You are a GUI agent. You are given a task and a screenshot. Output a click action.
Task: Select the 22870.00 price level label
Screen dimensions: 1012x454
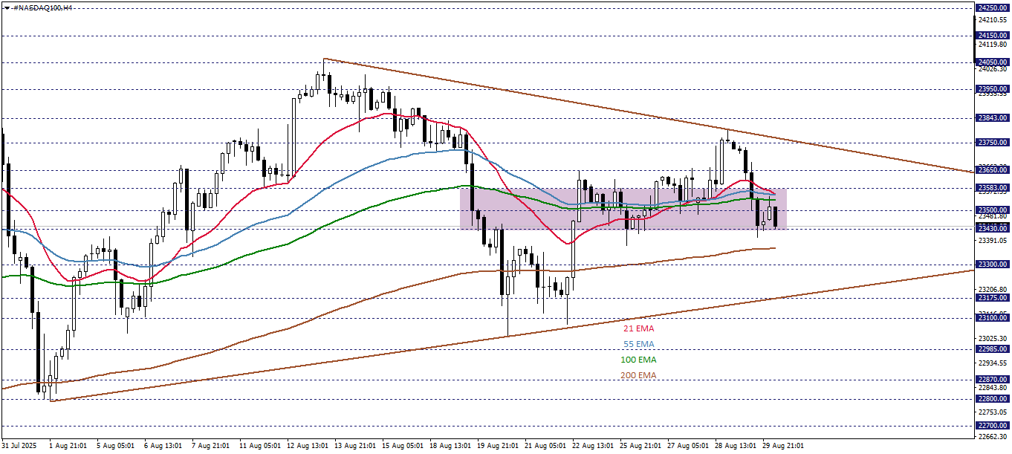click(993, 379)
